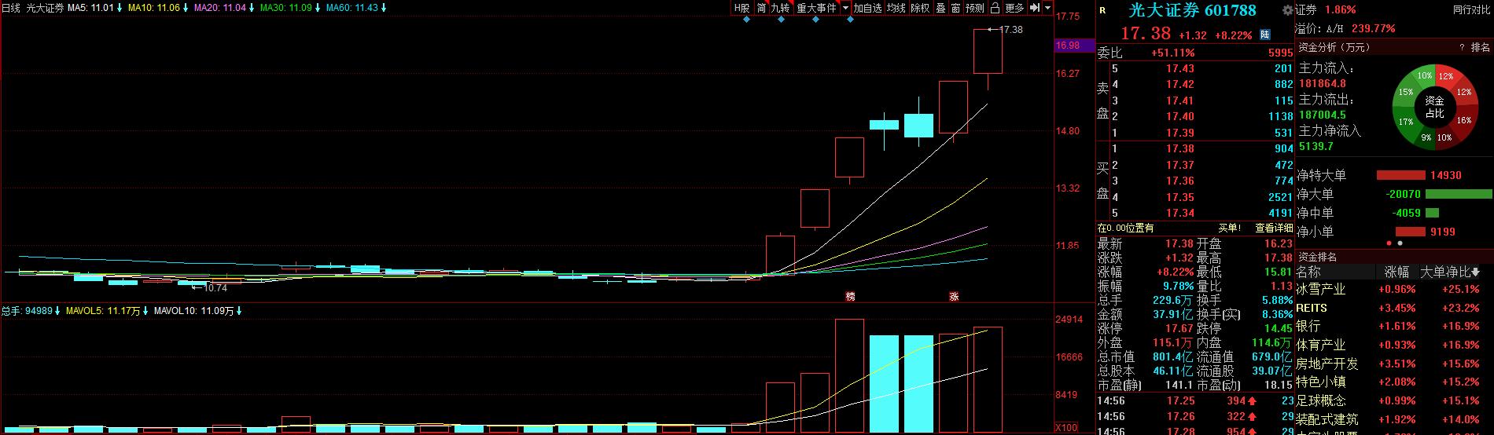1494x435 pixels.
Task: Toggle MA20 indicator arrow
Action: tap(252, 8)
